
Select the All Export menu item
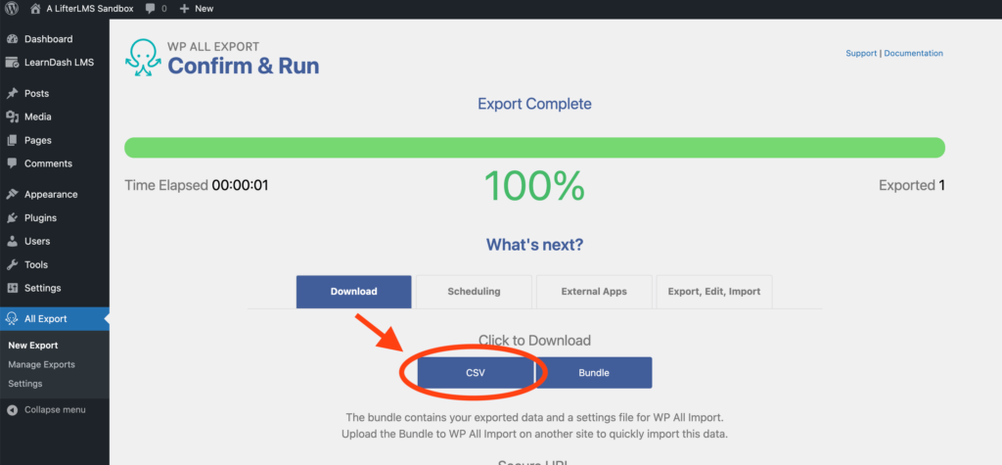click(x=55, y=318)
